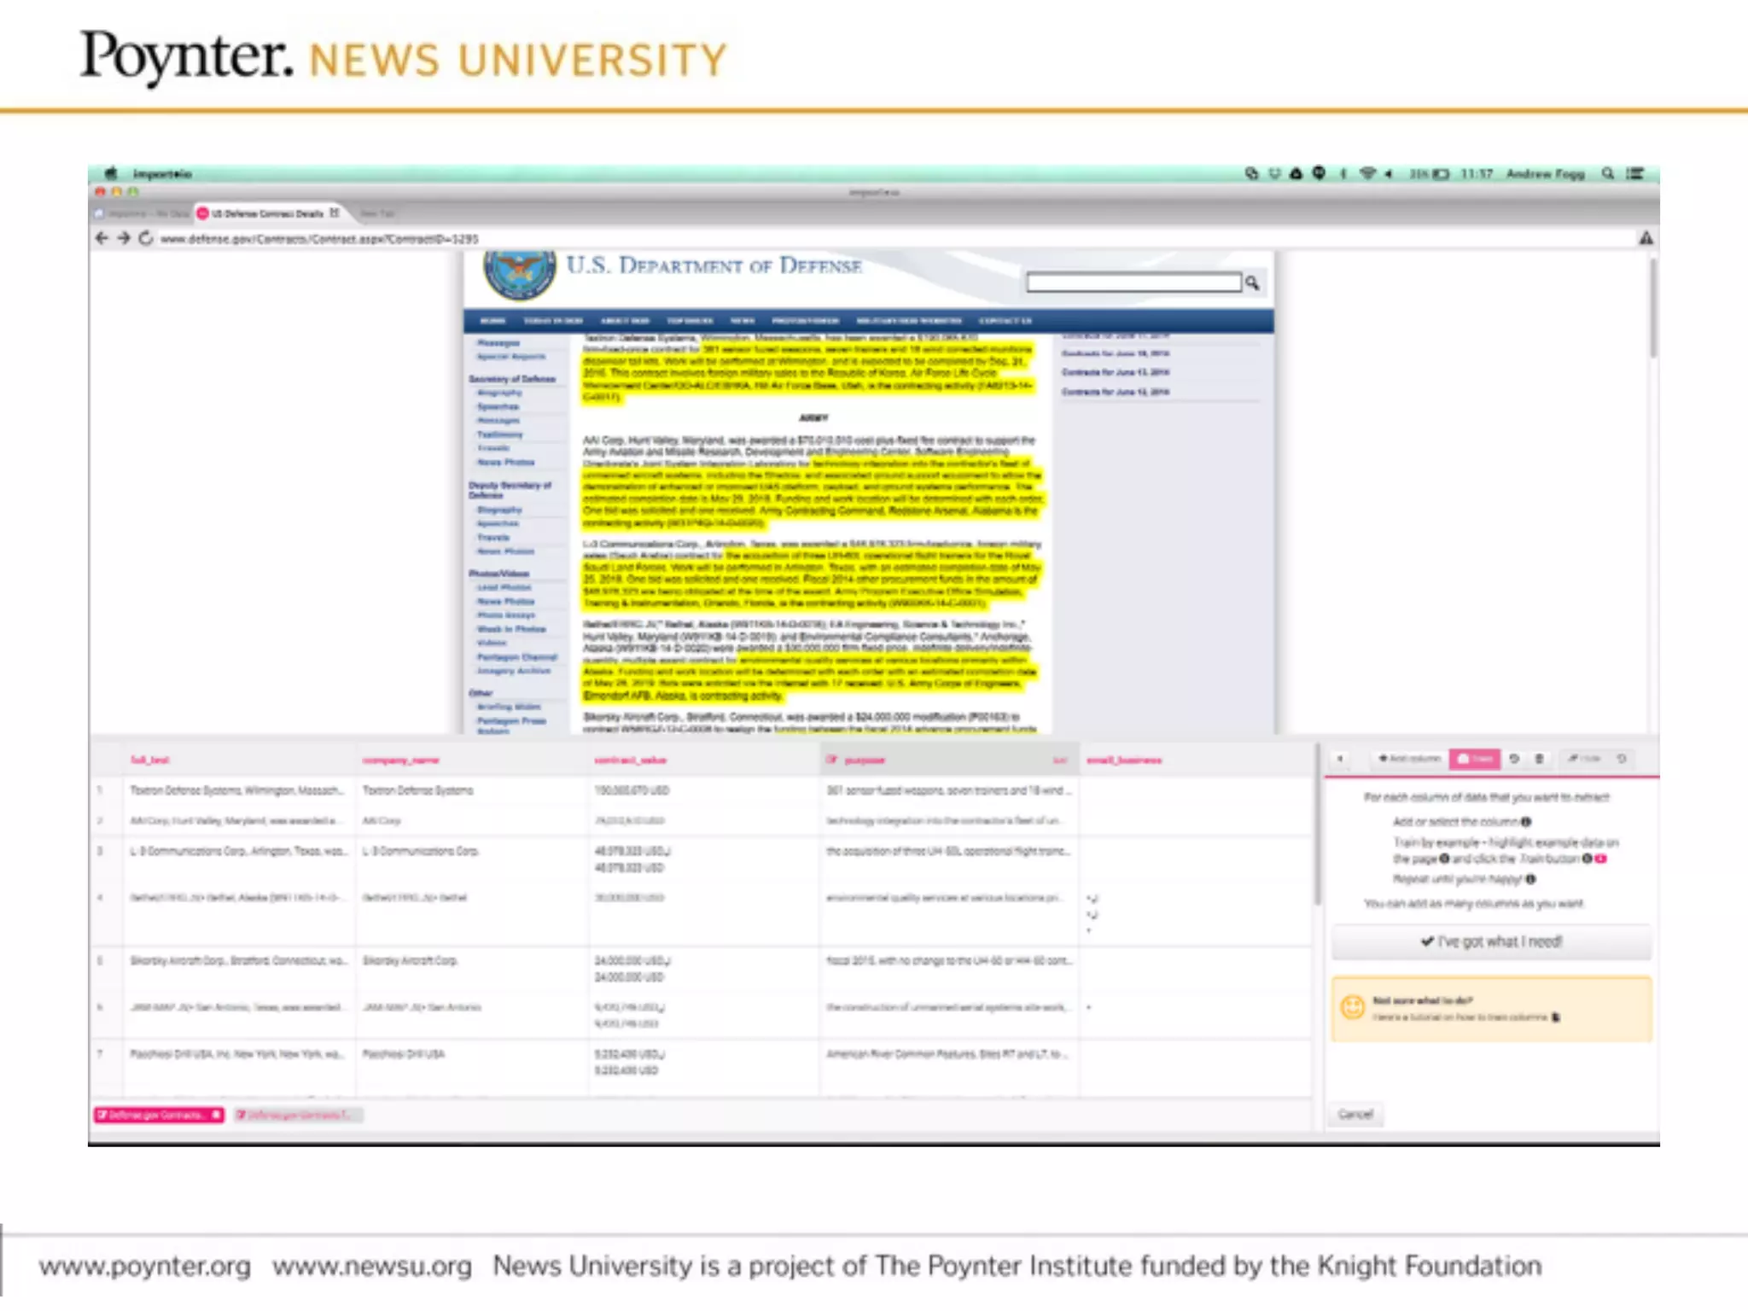Click the browser forward arrow
Image resolution: width=1748 pixels, height=1311 pixels.
click(x=124, y=238)
